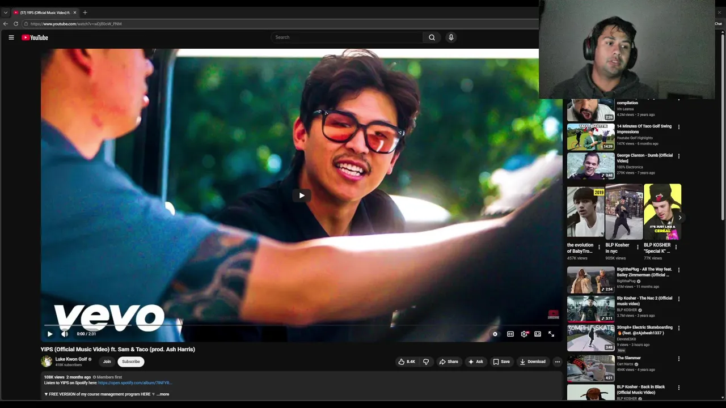Enter fullscreen mode
726x408 pixels.
pyautogui.click(x=551, y=334)
